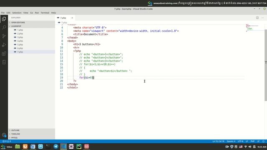
Task: Open the terminal icon in taskbar
Action: pos(48,146)
